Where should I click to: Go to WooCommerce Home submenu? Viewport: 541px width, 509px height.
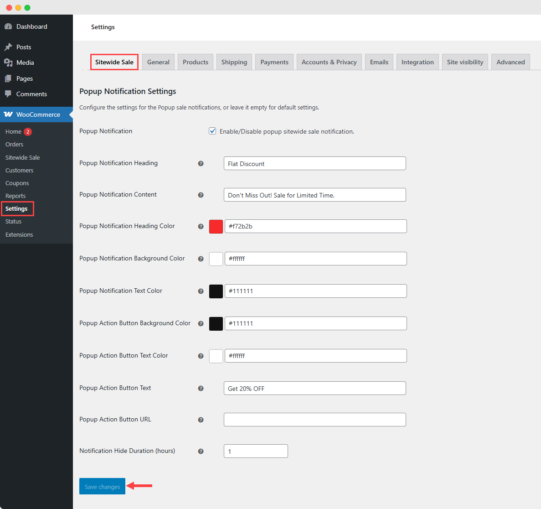coord(14,131)
